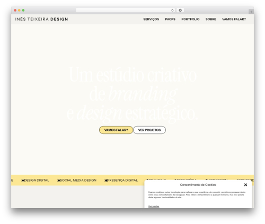Click the hero headline Um estúdio criativo
The height and width of the screenshot is (224, 265).
click(x=132, y=75)
